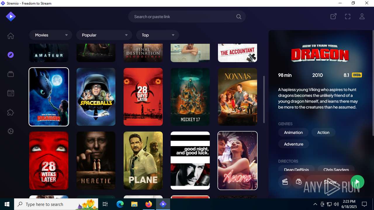Screen dimensions: 374x210
Task: Click the search magnifier icon
Action: point(239,17)
